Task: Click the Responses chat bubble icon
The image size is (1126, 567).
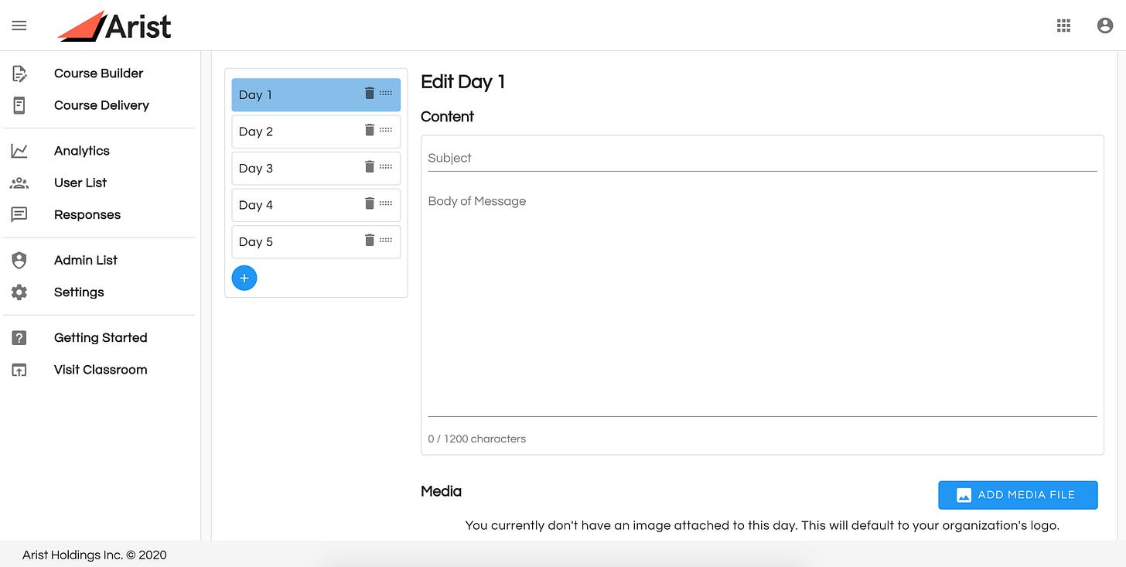Action: [x=19, y=214]
